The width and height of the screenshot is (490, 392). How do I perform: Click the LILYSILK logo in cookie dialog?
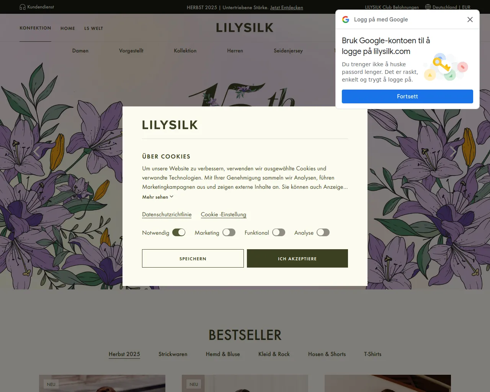pyautogui.click(x=170, y=125)
